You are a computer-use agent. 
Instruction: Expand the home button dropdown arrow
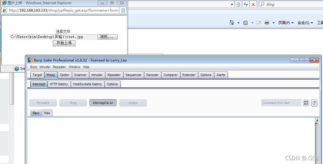pyautogui.click(x=238, y=23)
